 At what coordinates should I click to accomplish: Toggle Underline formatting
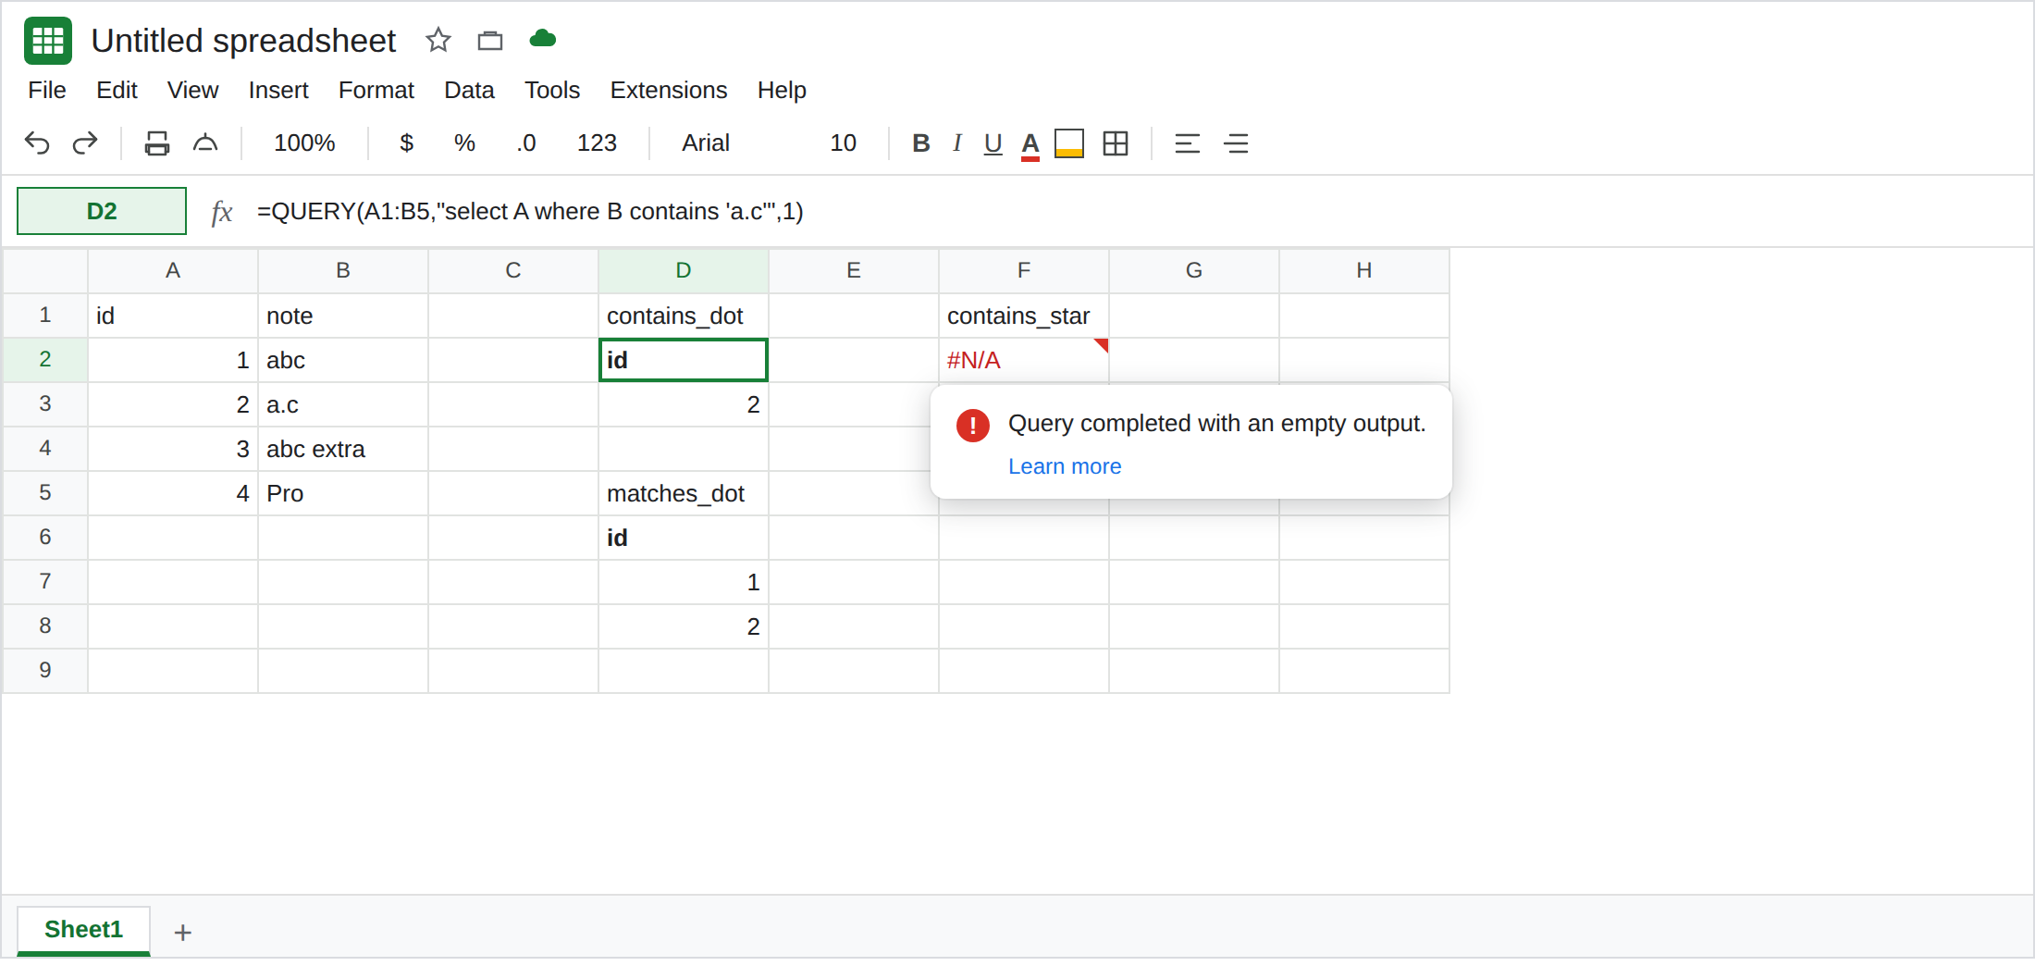[x=993, y=144]
